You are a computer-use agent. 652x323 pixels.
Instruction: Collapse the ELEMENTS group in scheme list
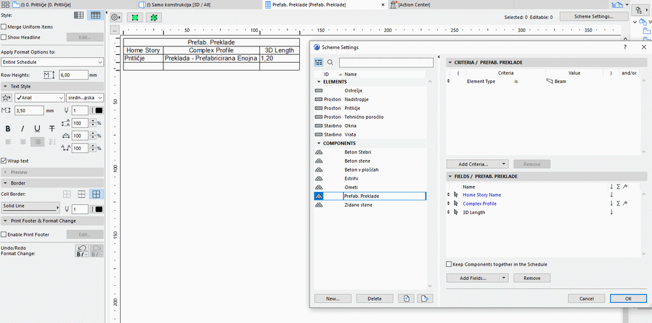pos(319,82)
